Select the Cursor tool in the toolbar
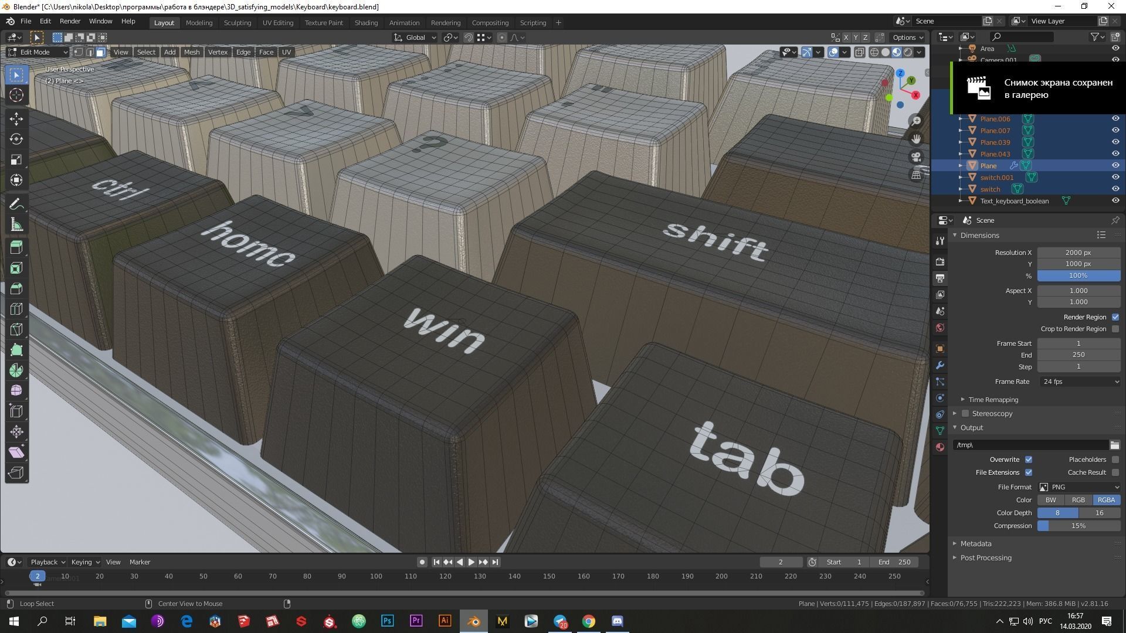The image size is (1126, 633). tap(16, 95)
